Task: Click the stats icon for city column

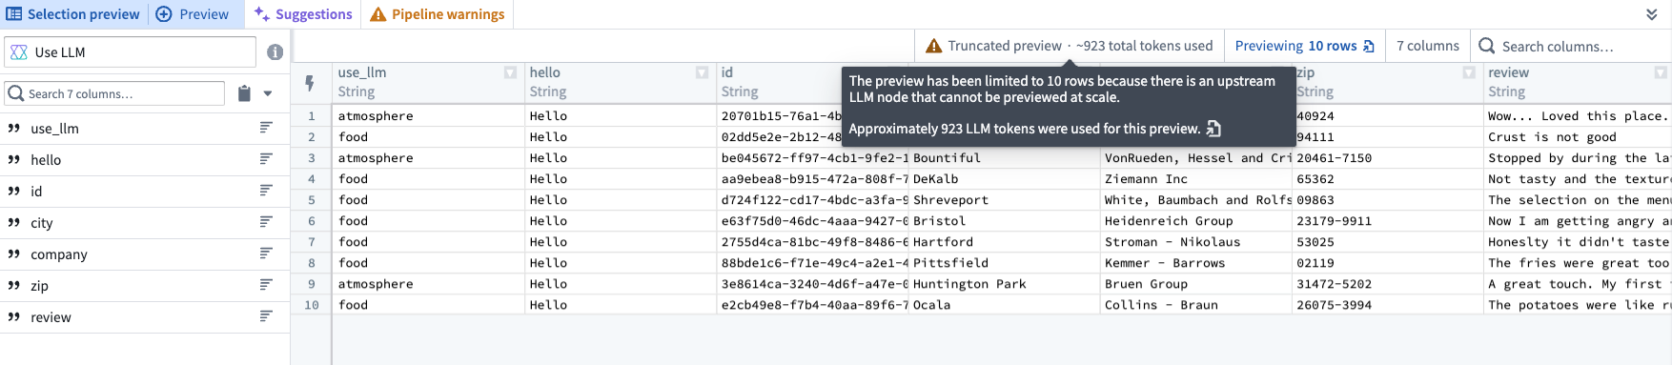Action: [x=266, y=222]
